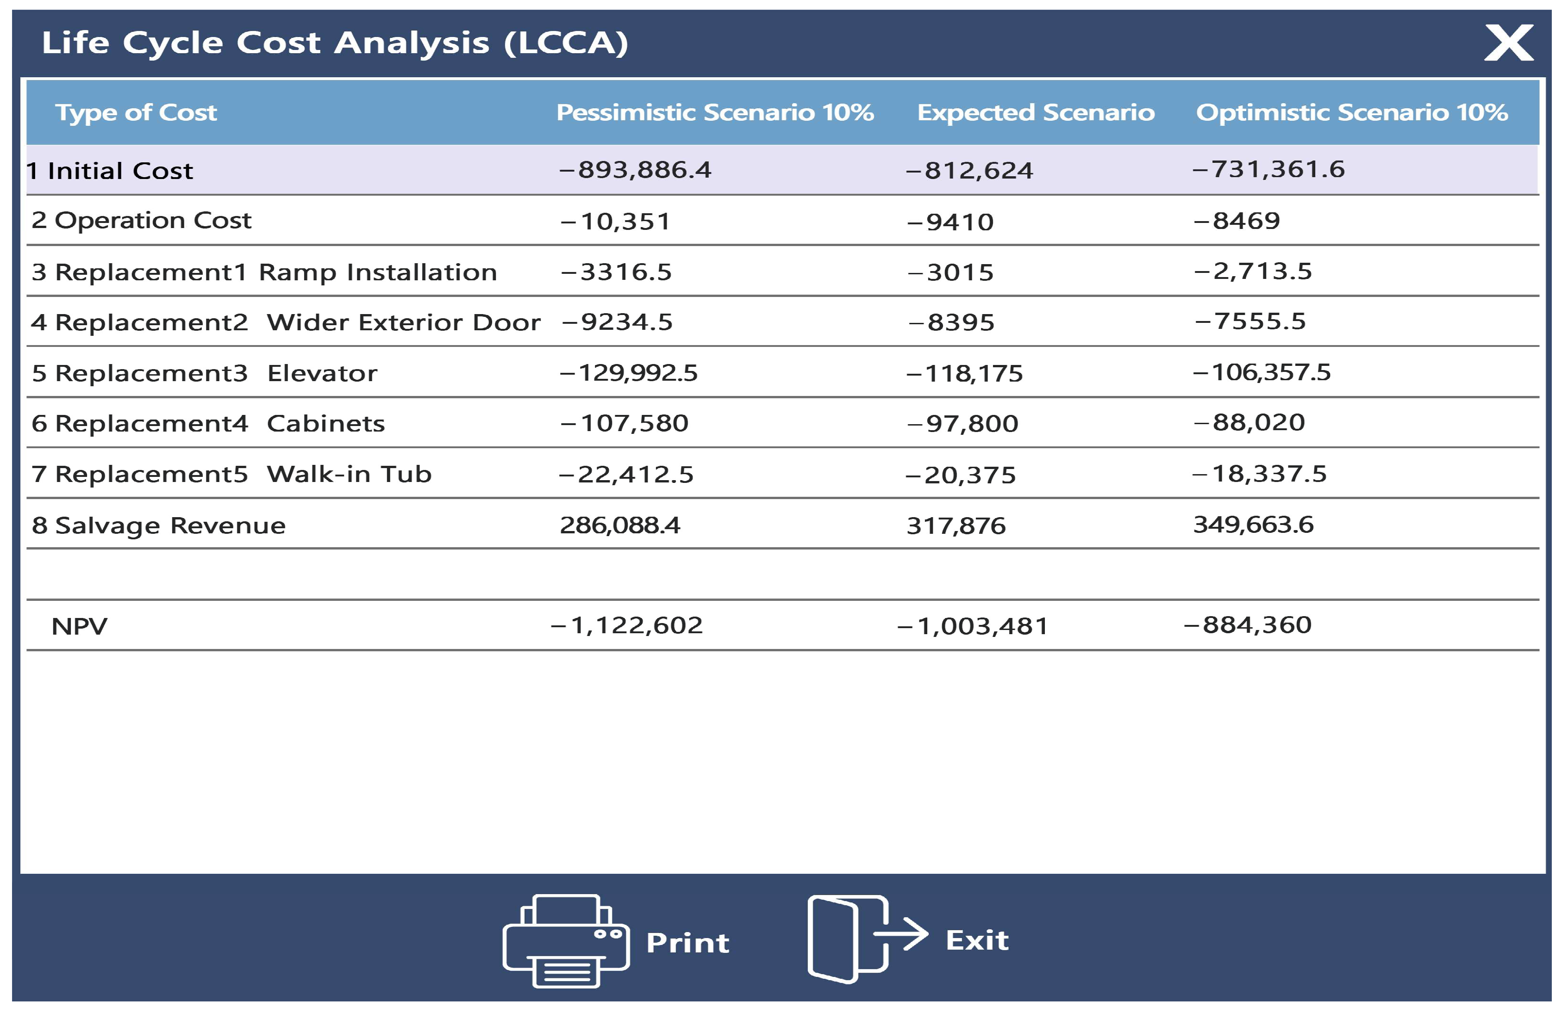Click the pessimistic Initial Cost value -893,886.4
1562x1013 pixels.
[635, 170]
